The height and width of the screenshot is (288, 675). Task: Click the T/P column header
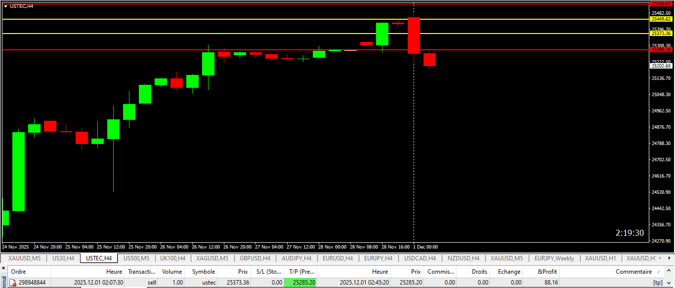click(300, 272)
